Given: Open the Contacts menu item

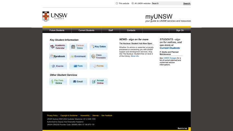Looking at the screenshot, I should tap(131, 30).
